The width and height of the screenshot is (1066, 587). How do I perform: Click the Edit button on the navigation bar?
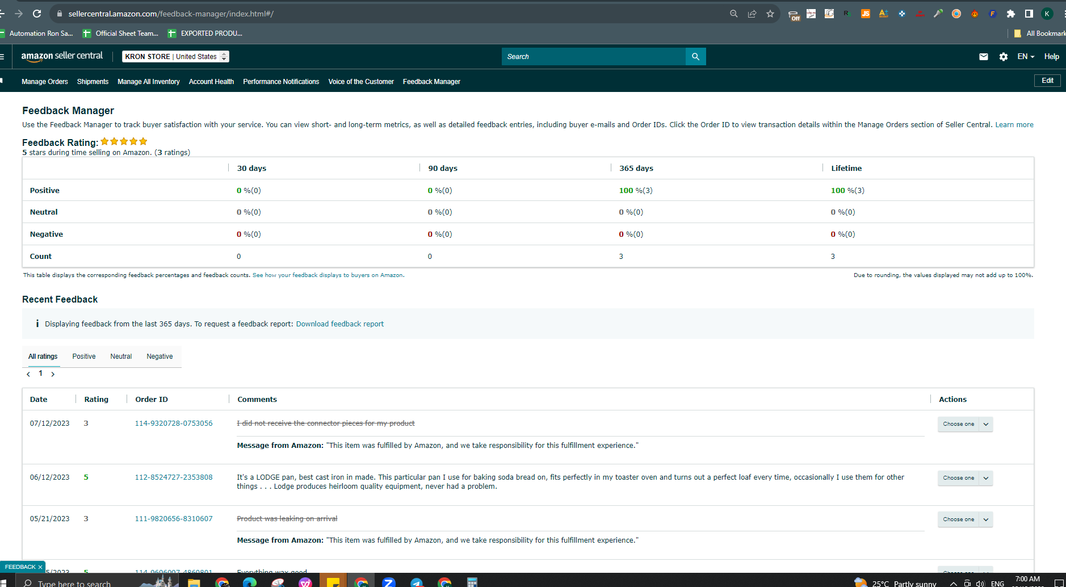click(1047, 81)
